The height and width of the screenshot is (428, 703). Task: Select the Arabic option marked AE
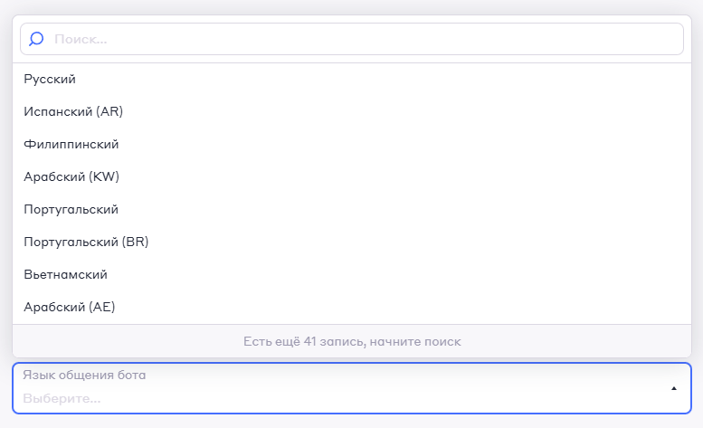point(70,308)
